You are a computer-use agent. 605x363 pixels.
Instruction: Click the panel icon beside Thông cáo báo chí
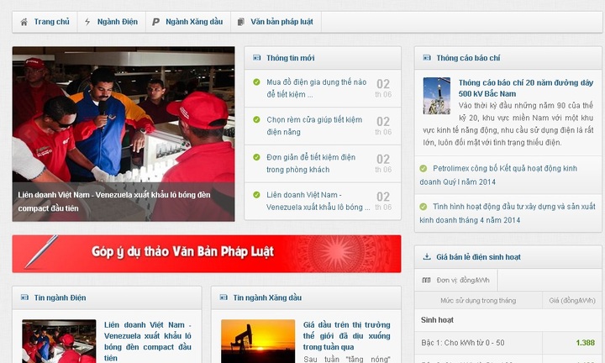[427, 58]
